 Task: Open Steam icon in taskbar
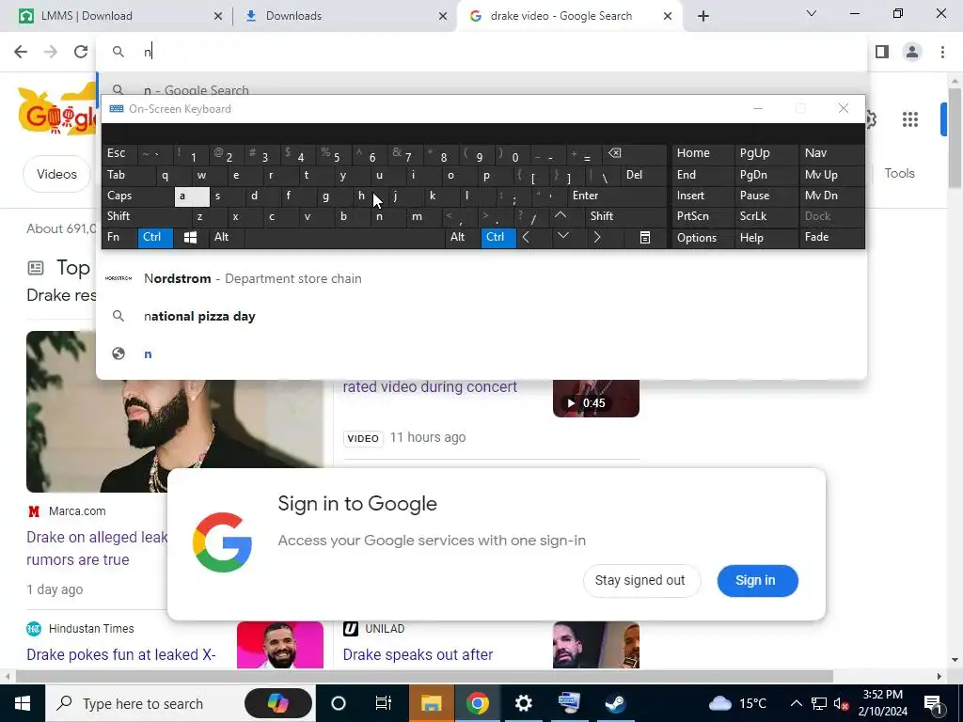(615, 703)
